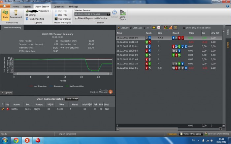231x144 pixels.
Task: Click the EN language indicator
Action: click(194, 140)
